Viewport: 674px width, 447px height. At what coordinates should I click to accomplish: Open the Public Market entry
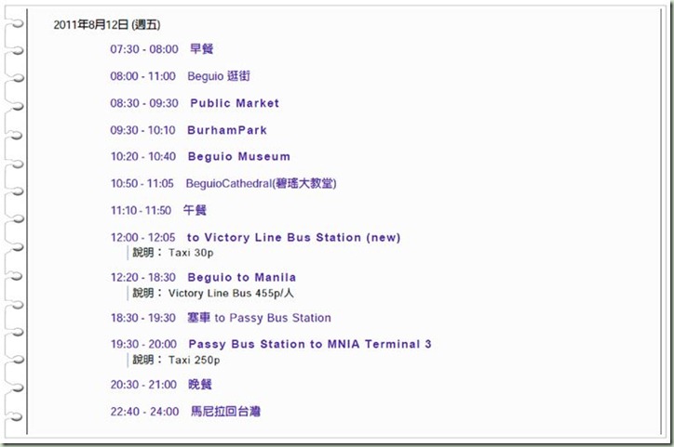235,103
